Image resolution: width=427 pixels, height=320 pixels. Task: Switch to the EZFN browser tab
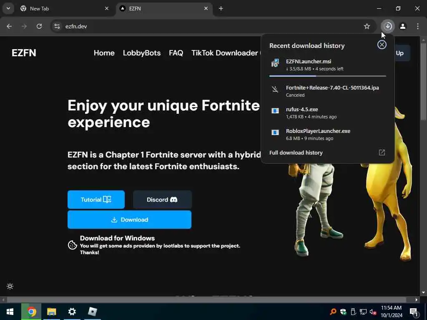click(x=164, y=8)
